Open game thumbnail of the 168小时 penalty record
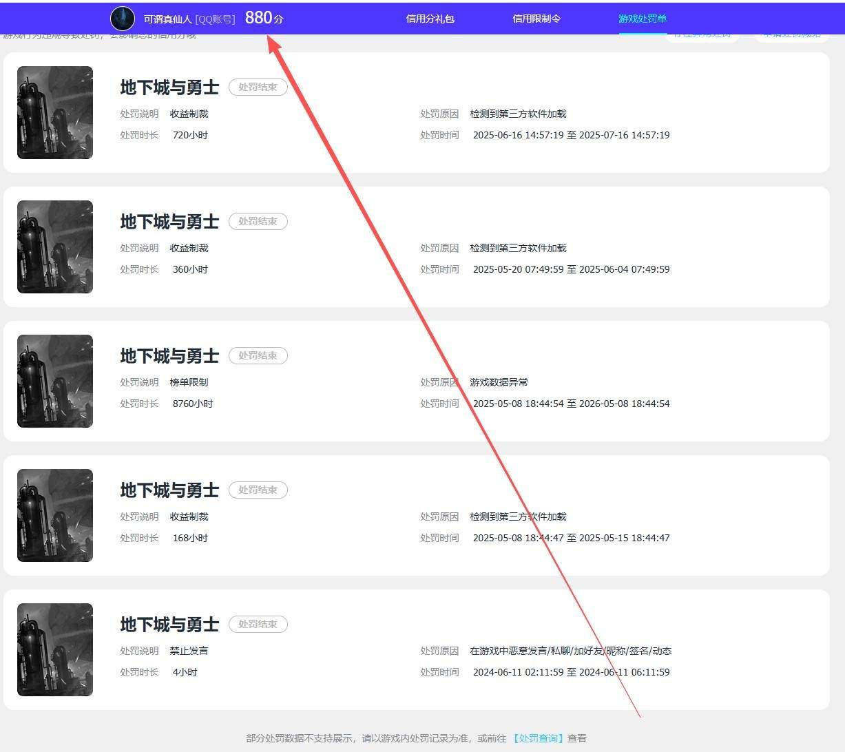This screenshot has height=752, width=845. [55, 515]
